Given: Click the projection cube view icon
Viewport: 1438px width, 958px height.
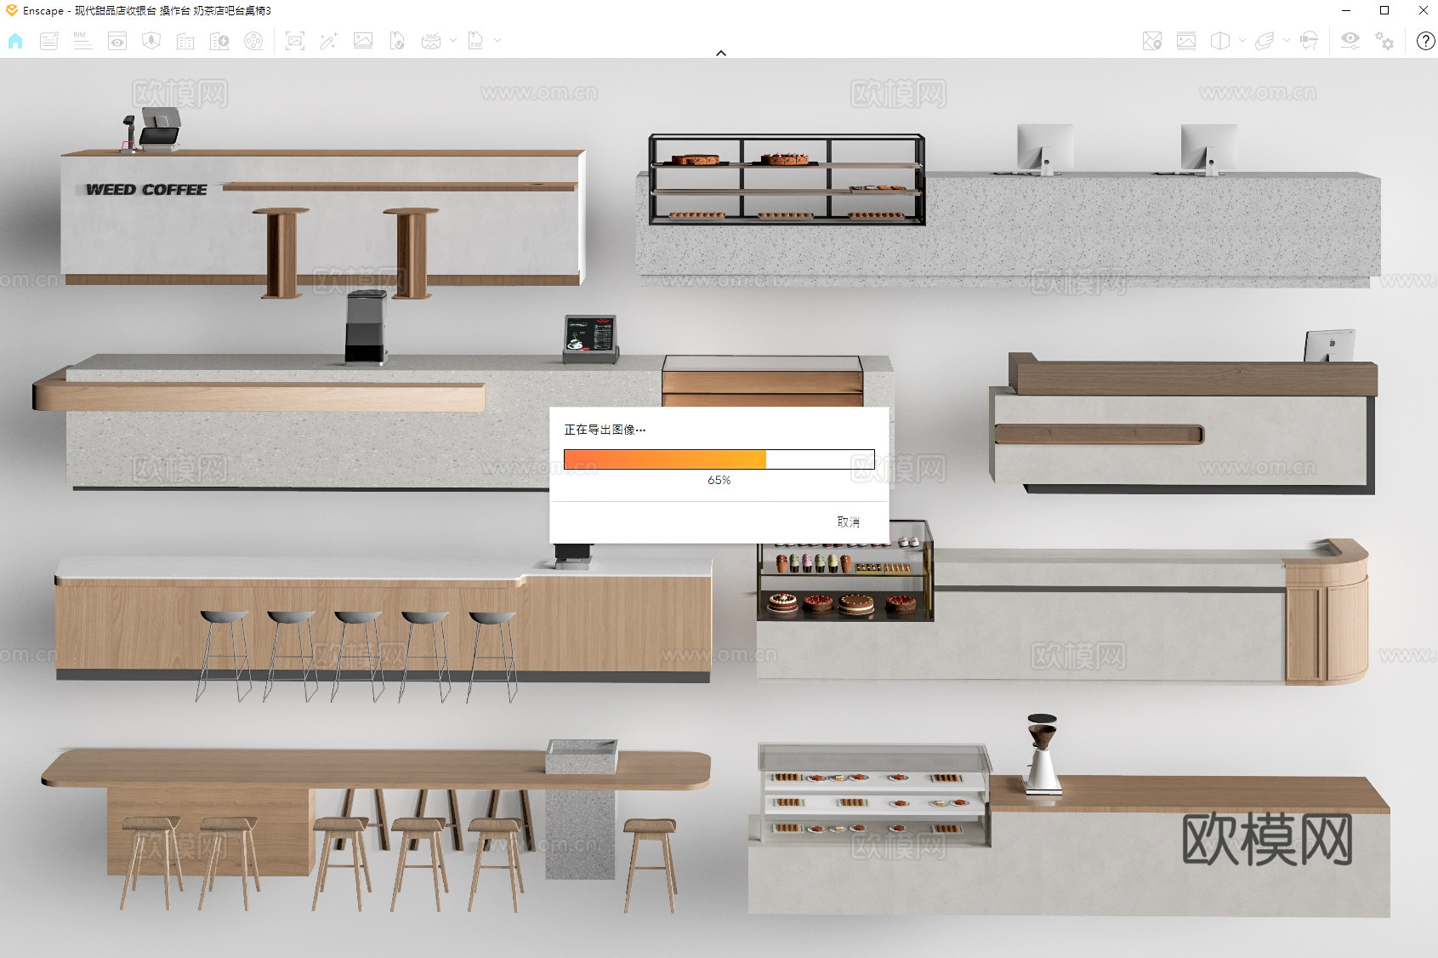Looking at the screenshot, I should pos(1220,41).
